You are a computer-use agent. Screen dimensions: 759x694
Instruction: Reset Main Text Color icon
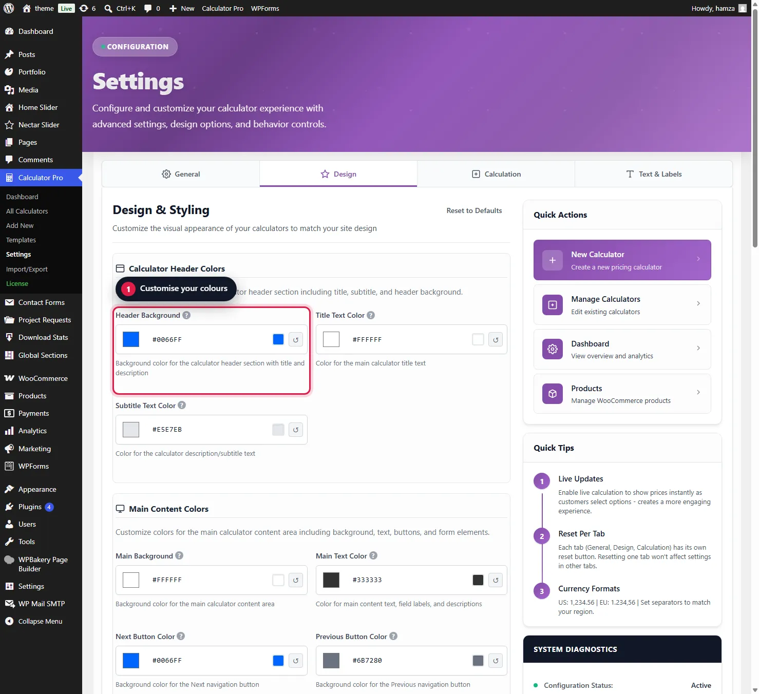click(x=496, y=580)
